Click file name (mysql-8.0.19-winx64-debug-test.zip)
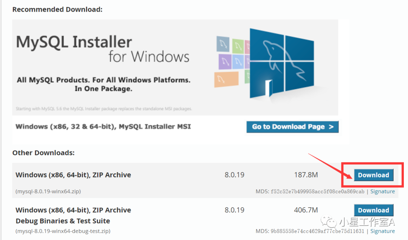 tap(63, 231)
